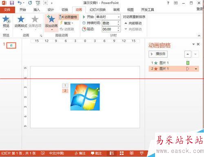Image resolution: width=204 pixels, height=157 pixels.
Task: Customize quick access toolbar dropdown
Action: [52, 3]
